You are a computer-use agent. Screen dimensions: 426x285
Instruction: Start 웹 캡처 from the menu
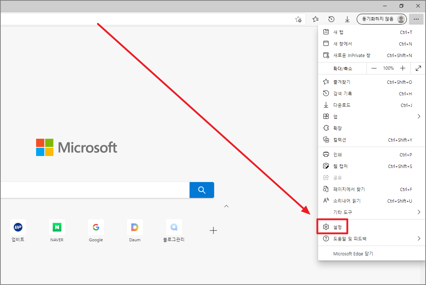(371, 166)
